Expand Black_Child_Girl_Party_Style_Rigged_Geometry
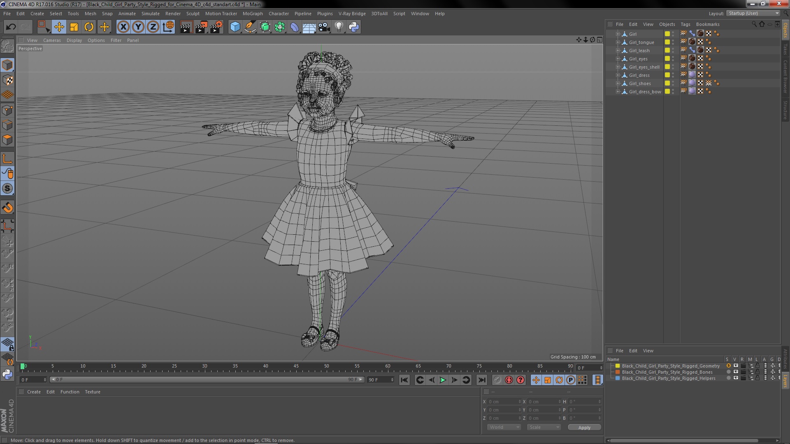This screenshot has width=790, height=444. (611, 366)
